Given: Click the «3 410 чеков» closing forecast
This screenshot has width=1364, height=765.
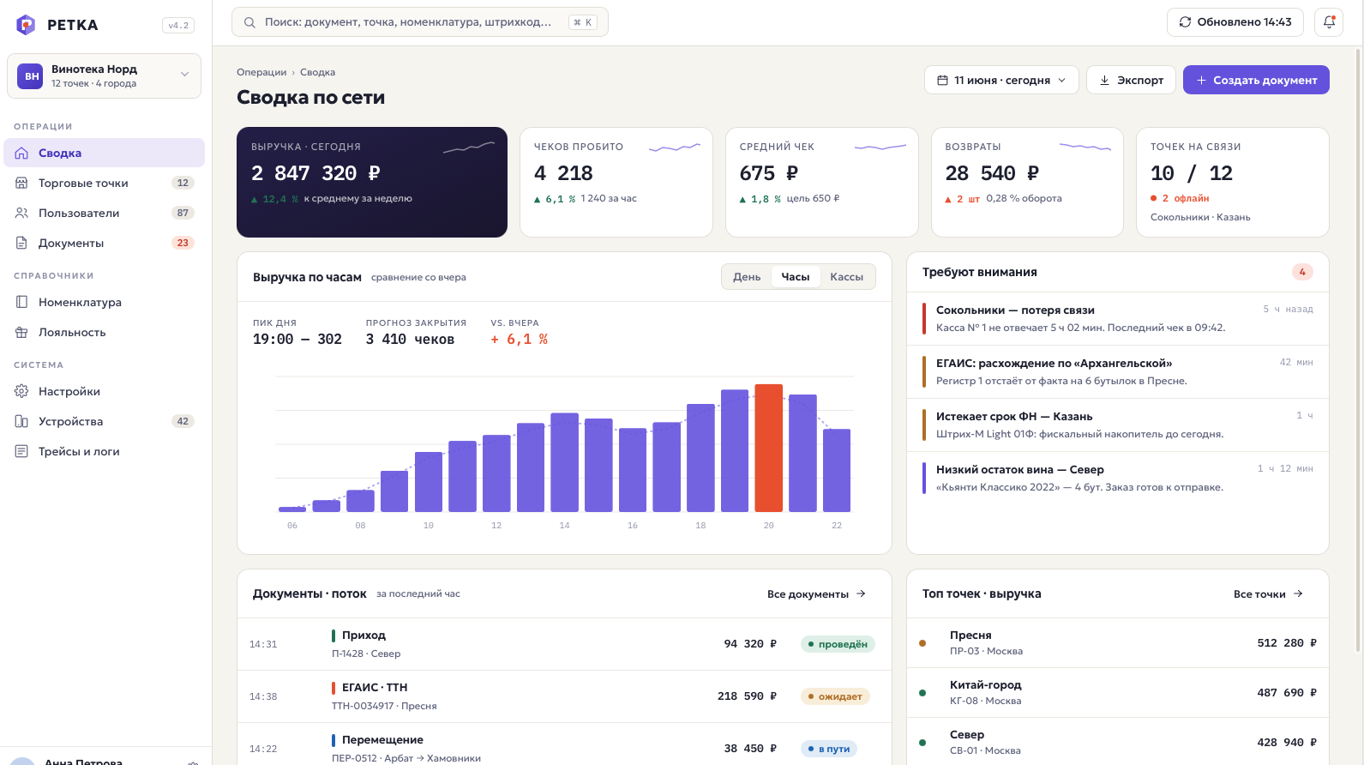Looking at the screenshot, I should pos(410,340).
